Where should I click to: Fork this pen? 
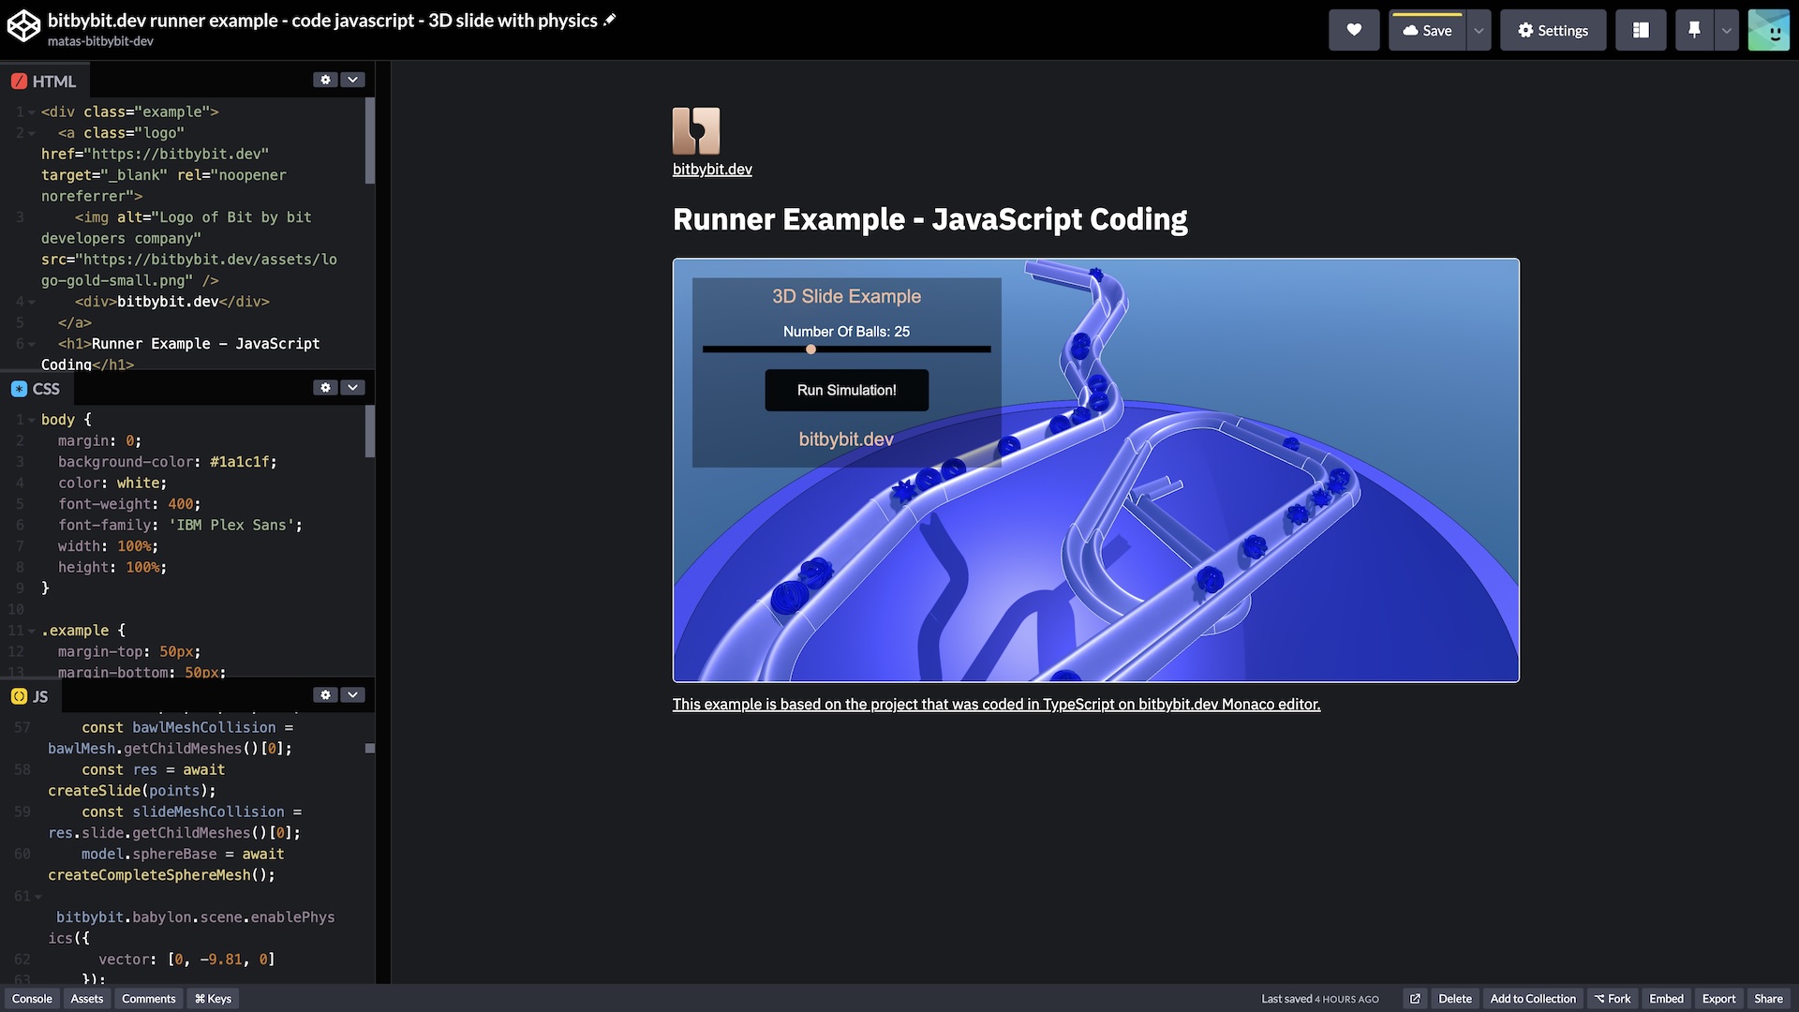click(x=1613, y=999)
